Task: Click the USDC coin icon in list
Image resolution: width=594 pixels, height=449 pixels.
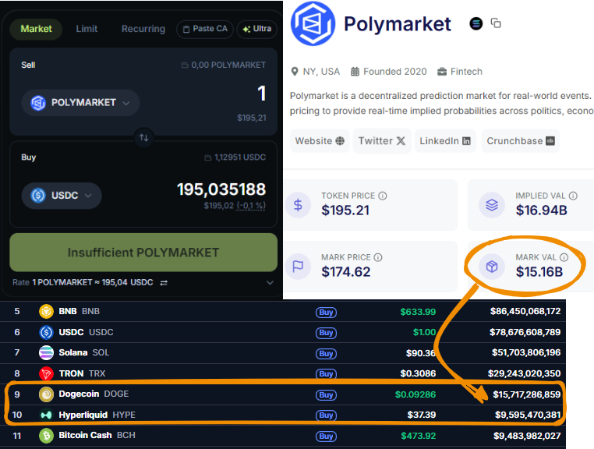Action: pyautogui.click(x=46, y=332)
